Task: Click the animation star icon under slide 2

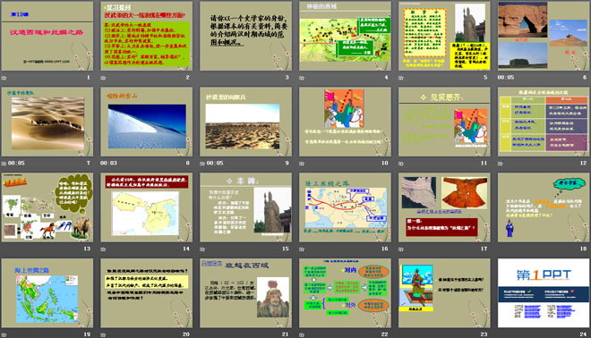Action: (x=103, y=78)
